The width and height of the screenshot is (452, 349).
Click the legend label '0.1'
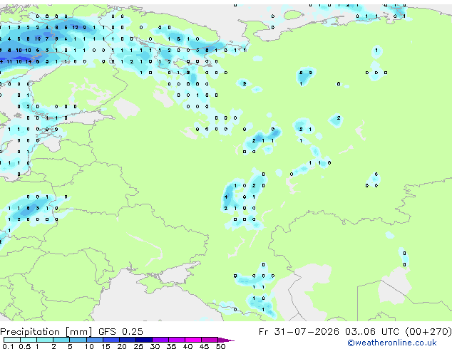pos(8,346)
